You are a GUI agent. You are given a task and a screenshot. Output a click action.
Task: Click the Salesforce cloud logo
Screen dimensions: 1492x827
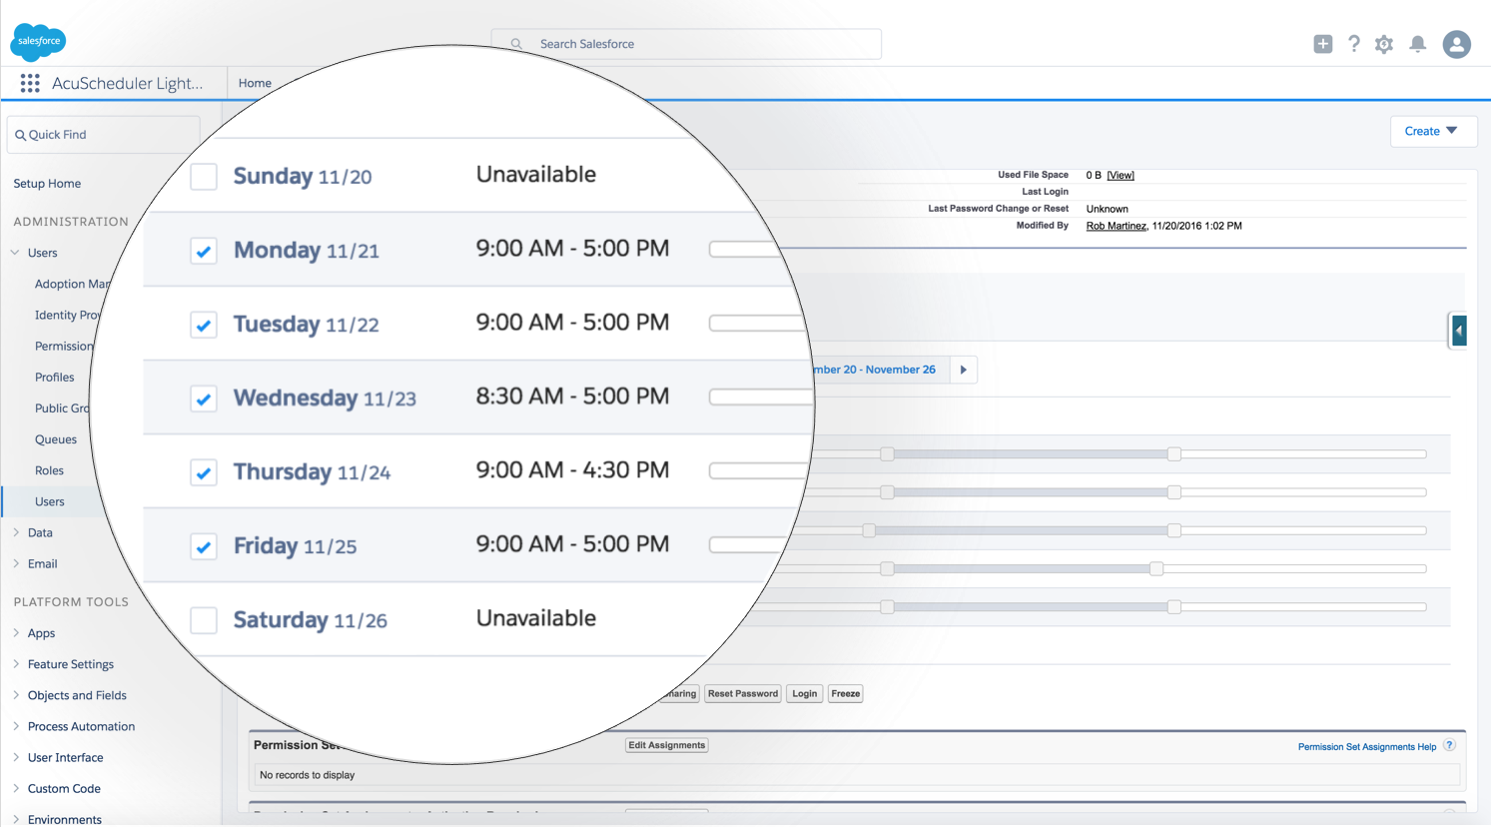pos(38,42)
